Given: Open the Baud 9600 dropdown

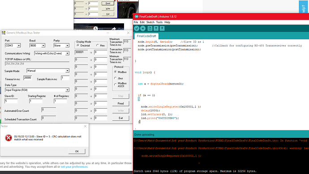Looking at the screenshot, I should pos(43,46).
